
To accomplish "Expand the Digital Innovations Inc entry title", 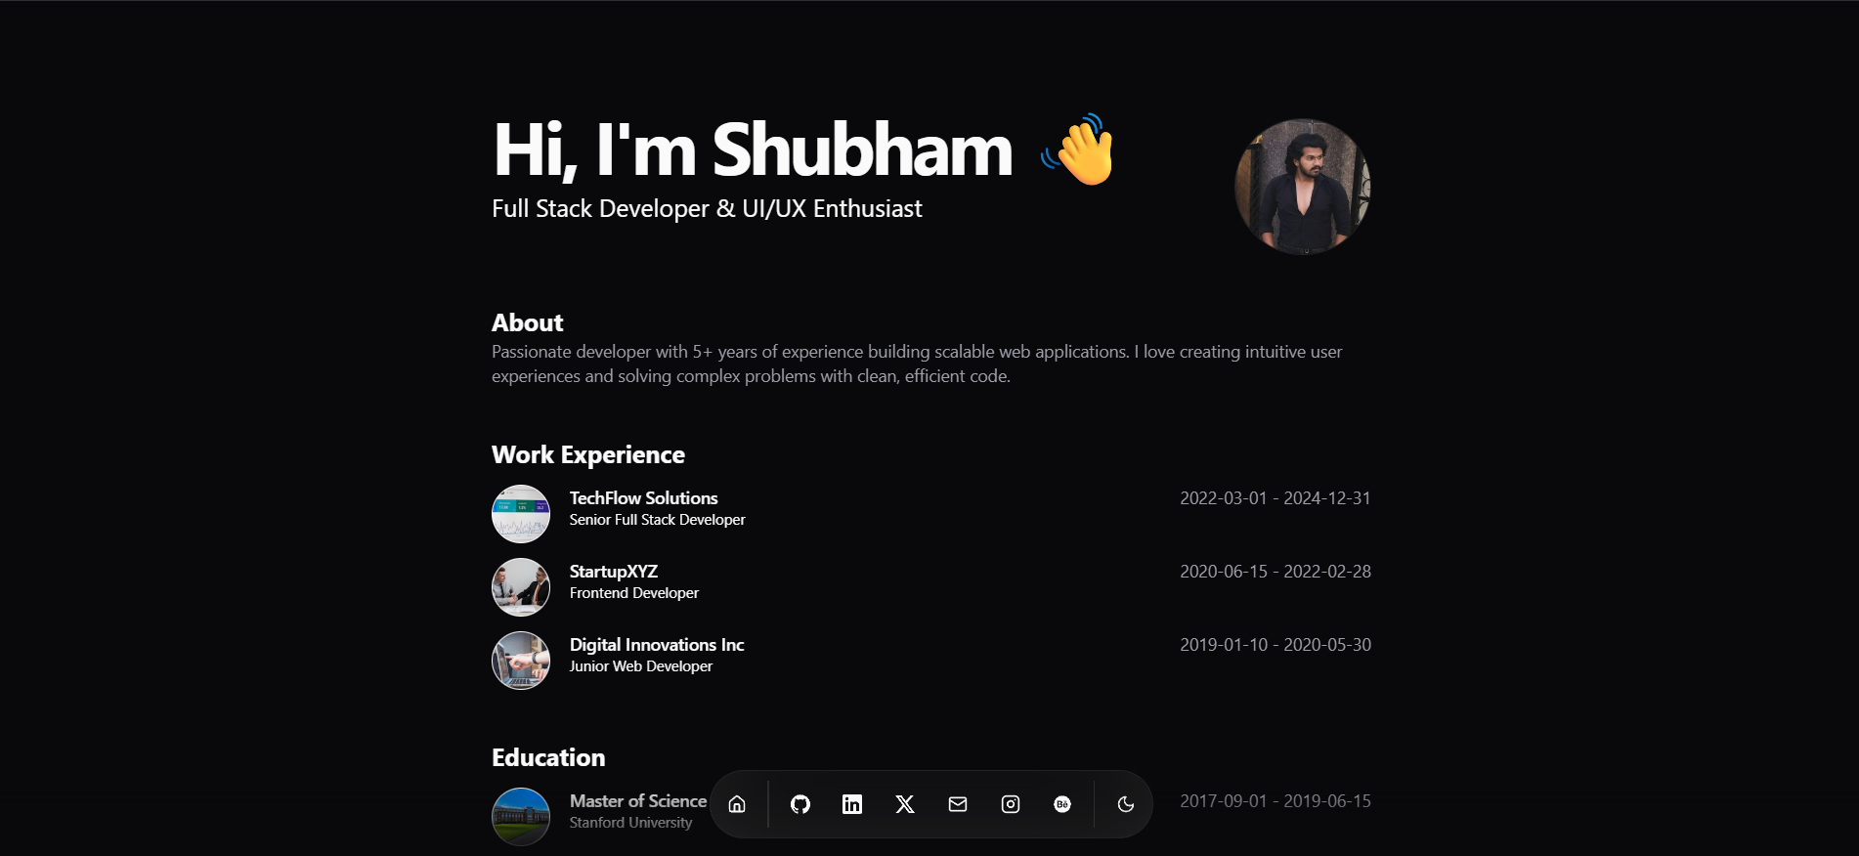I will click(x=657, y=645).
